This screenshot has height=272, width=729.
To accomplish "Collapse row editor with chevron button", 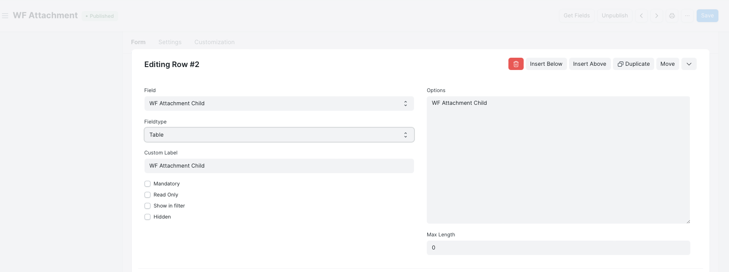I will (689, 64).
